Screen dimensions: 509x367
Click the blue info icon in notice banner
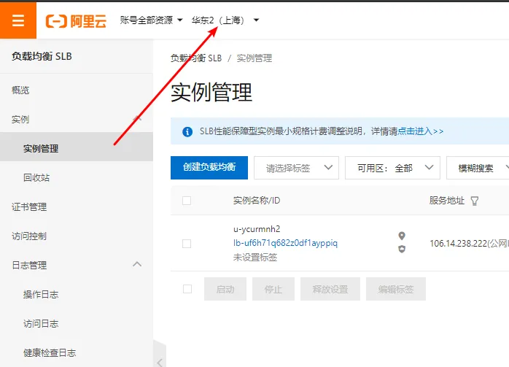coord(187,131)
